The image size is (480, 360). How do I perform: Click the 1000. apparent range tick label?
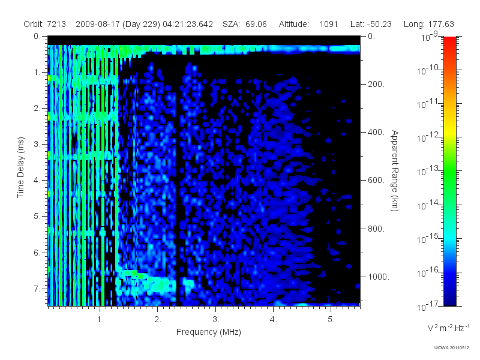pos(379,277)
